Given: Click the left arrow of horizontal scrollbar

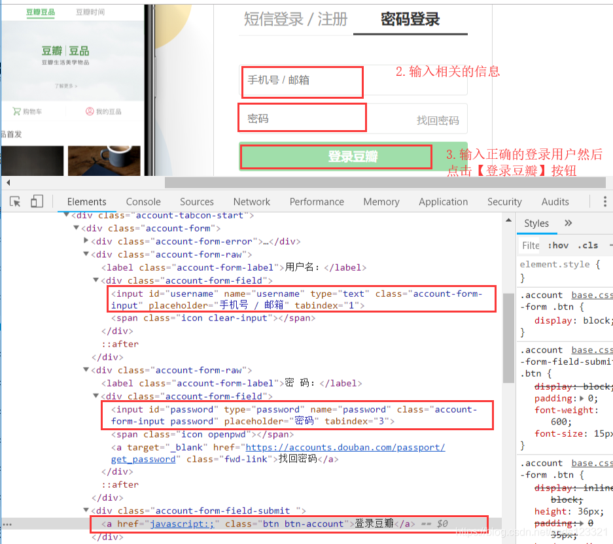Looking at the screenshot, I should pyautogui.click(x=9, y=182).
